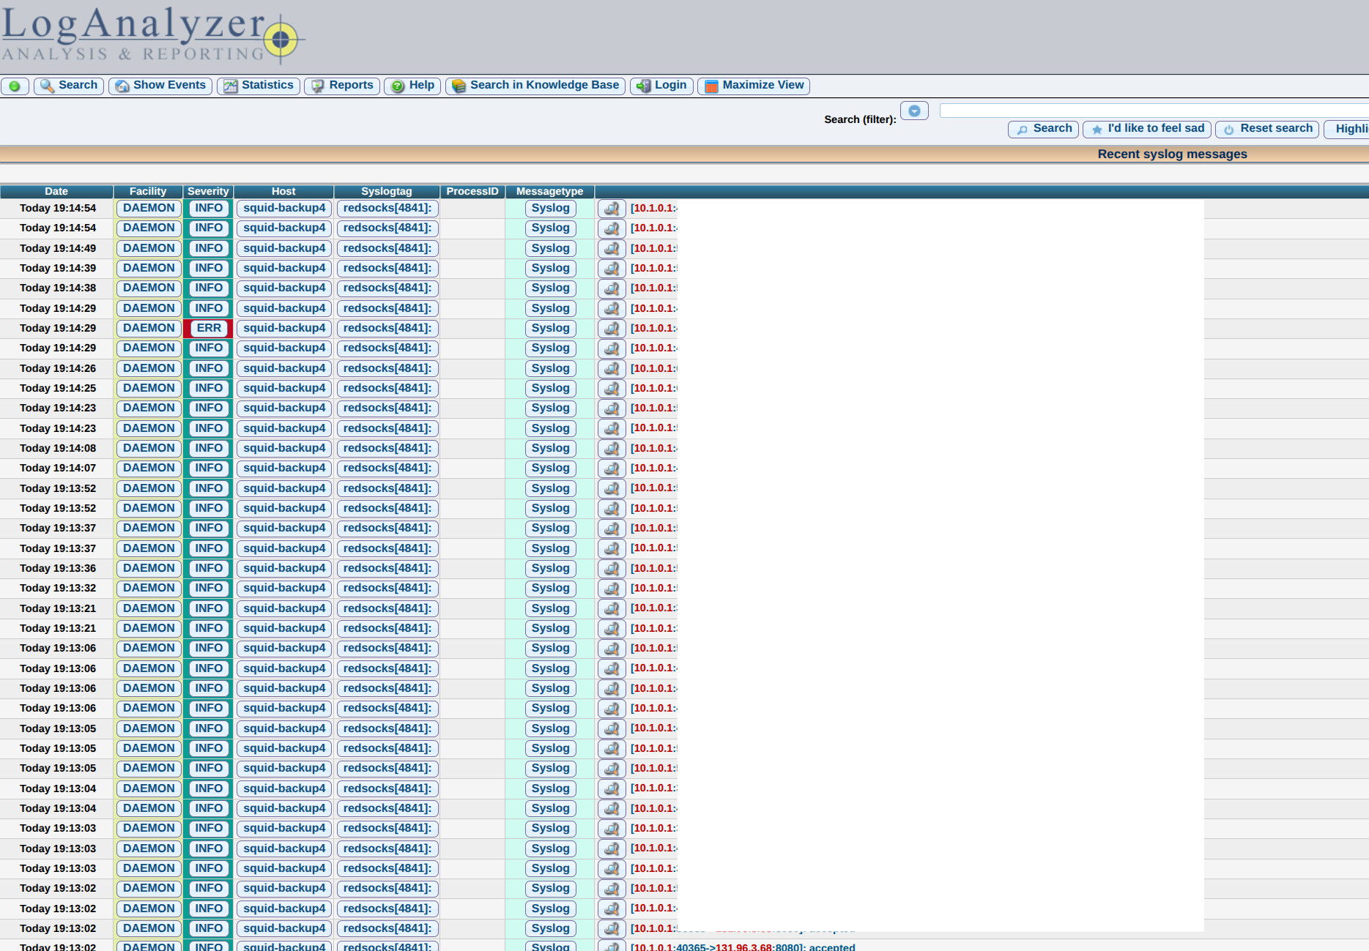Click DAEMON facility in 19:13:36 row
This screenshot has width=1369, height=951.
click(149, 569)
